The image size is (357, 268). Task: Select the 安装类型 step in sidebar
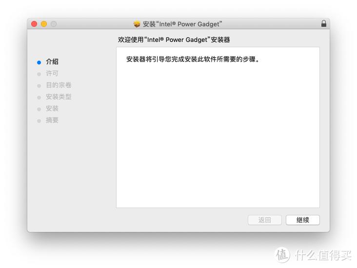59,96
